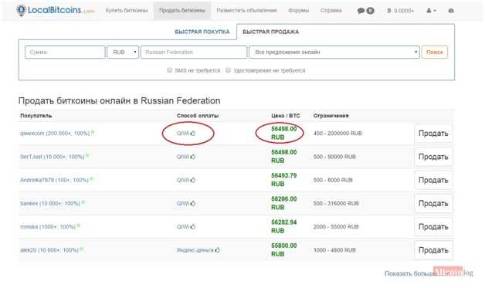Open the notifications counter badge showing 0
Screen dimensions: 485x288
click(370, 11)
